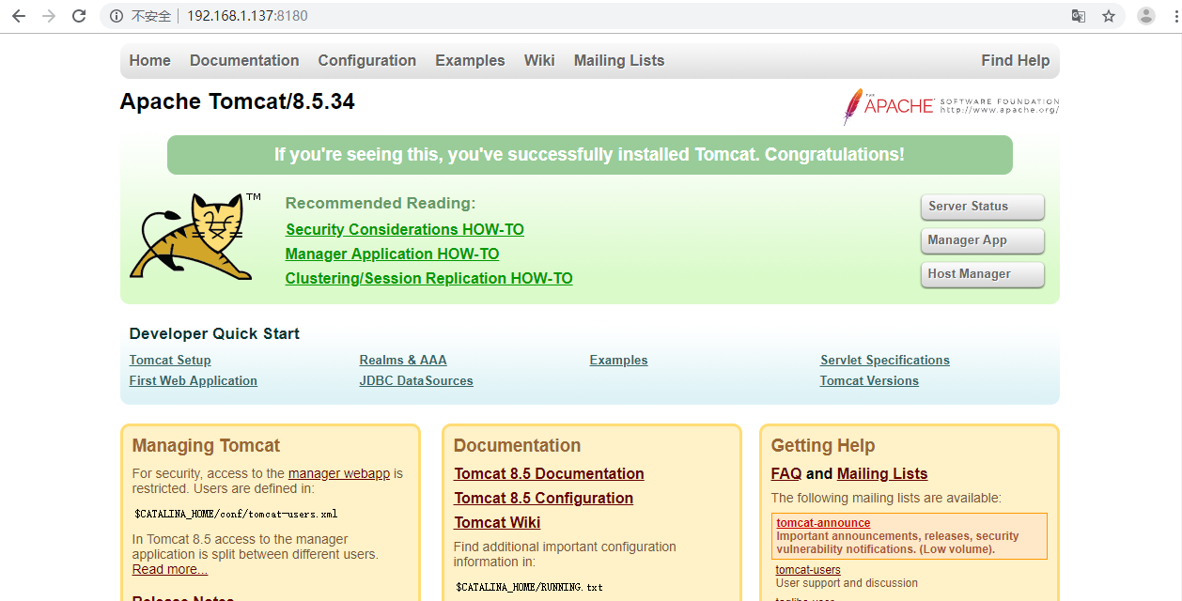This screenshot has height=601, width=1182.
Task: Open the Documentation nav item
Action: click(x=244, y=60)
